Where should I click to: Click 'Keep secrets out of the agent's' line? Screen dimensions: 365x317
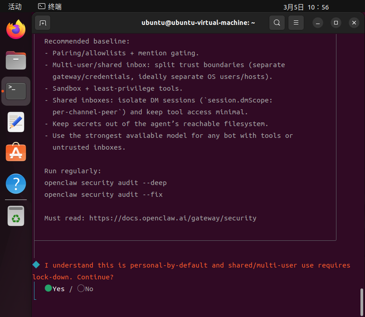(156, 124)
